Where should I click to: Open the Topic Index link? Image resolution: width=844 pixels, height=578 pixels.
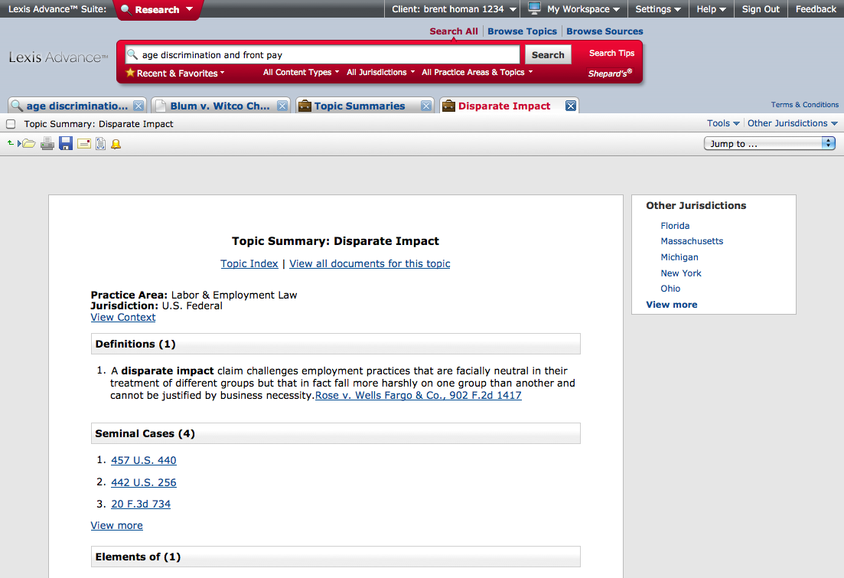[249, 263]
